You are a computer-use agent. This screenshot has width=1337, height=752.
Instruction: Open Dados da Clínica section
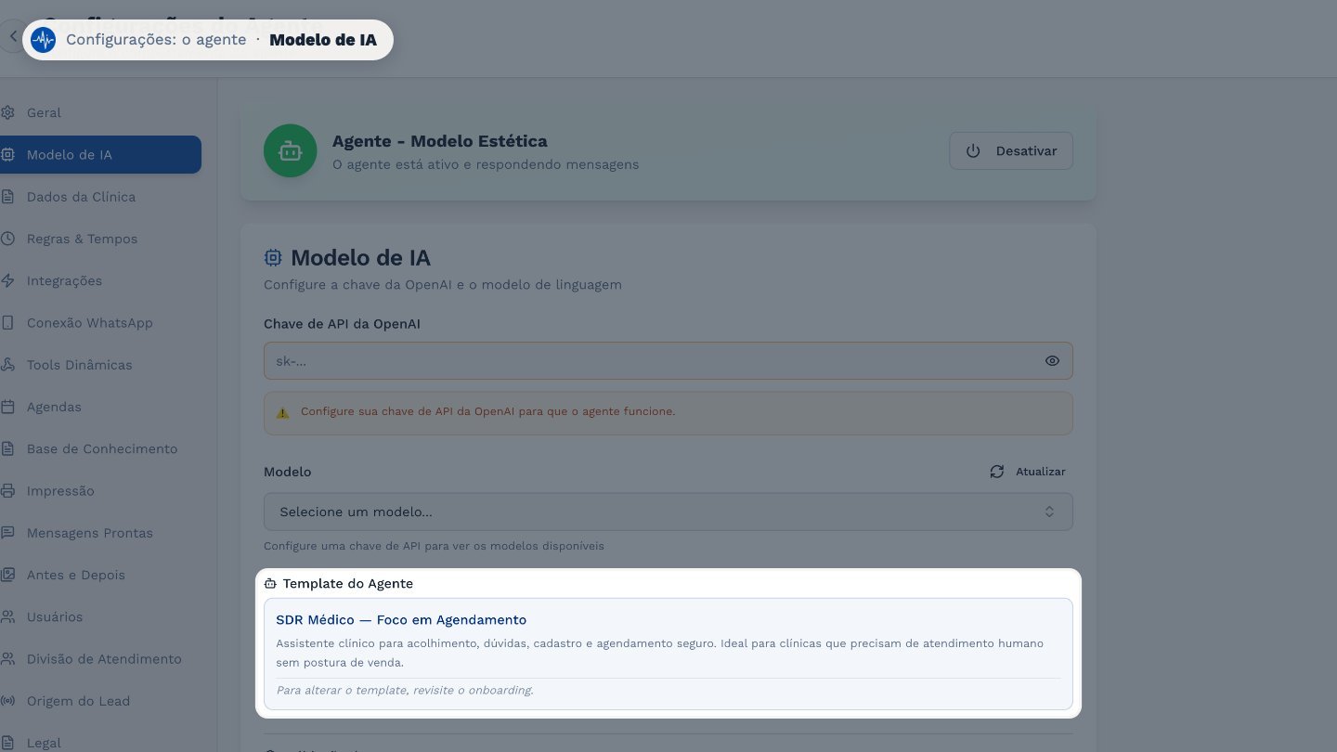click(x=100, y=197)
